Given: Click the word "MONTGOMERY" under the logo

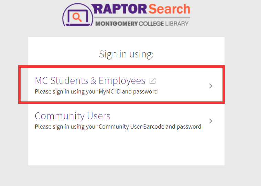Looking at the screenshot, I should click(116, 24).
